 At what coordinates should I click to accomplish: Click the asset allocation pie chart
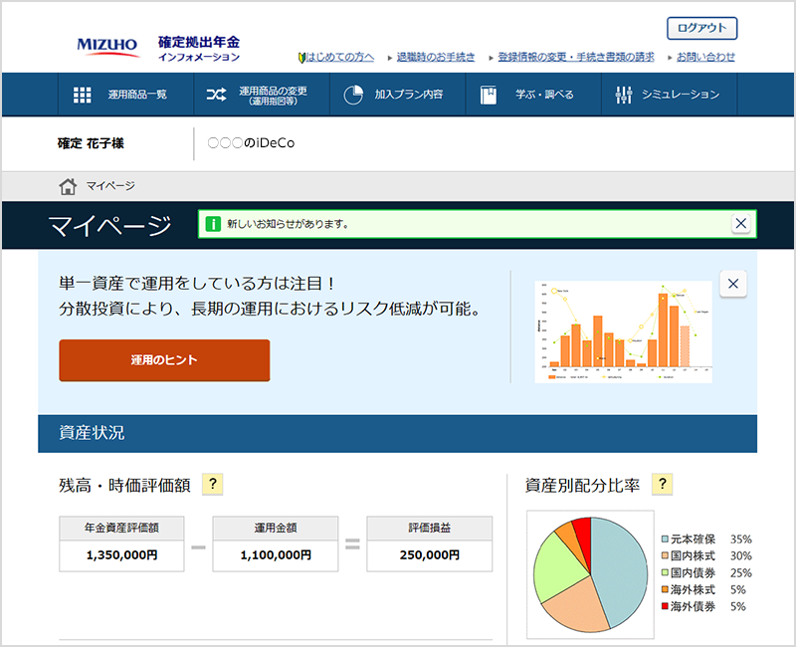point(590,575)
